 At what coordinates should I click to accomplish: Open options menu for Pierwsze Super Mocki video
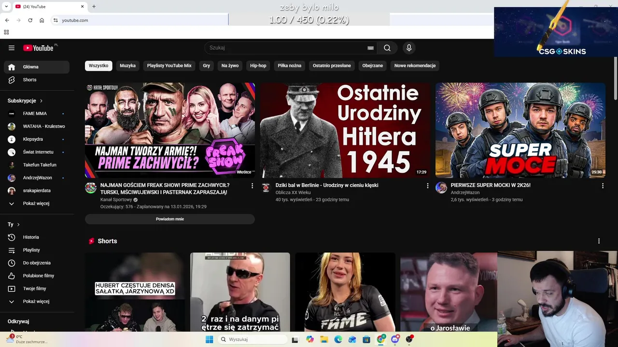tap(603, 186)
